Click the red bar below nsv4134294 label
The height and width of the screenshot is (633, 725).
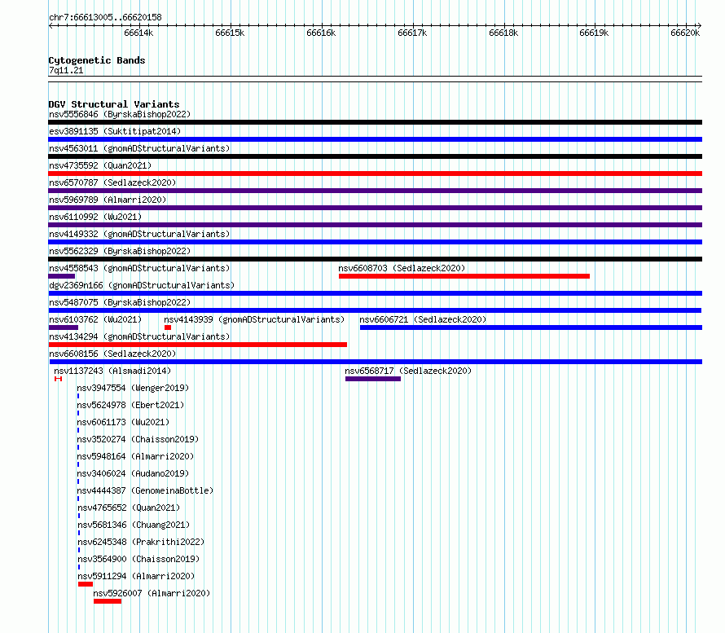197,345
